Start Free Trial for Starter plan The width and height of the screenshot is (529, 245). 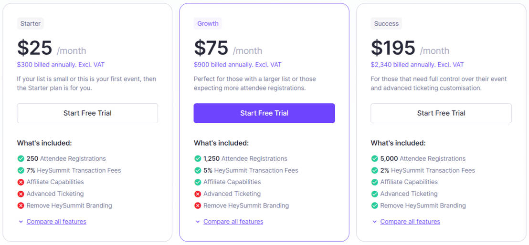(87, 113)
